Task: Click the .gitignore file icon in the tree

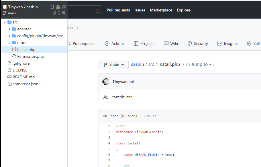Action: 9,63
